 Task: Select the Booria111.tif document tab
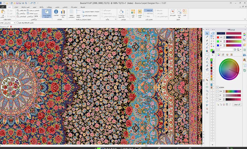pyautogui.click(x=5, y=27)
